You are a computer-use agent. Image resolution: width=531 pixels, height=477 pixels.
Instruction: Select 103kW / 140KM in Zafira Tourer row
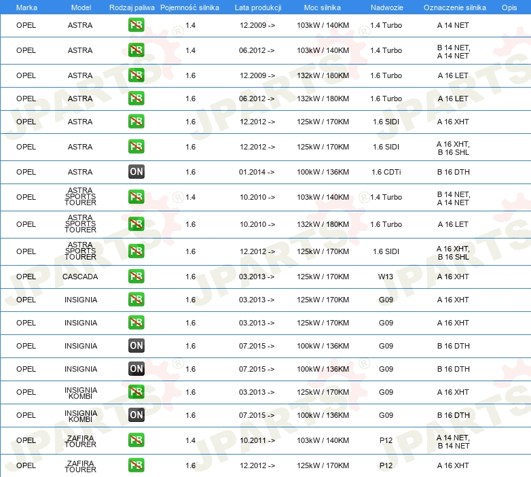pos(323,440)
